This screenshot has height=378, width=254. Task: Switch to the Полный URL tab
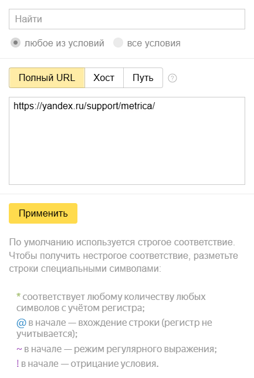[x=47, y=78]
